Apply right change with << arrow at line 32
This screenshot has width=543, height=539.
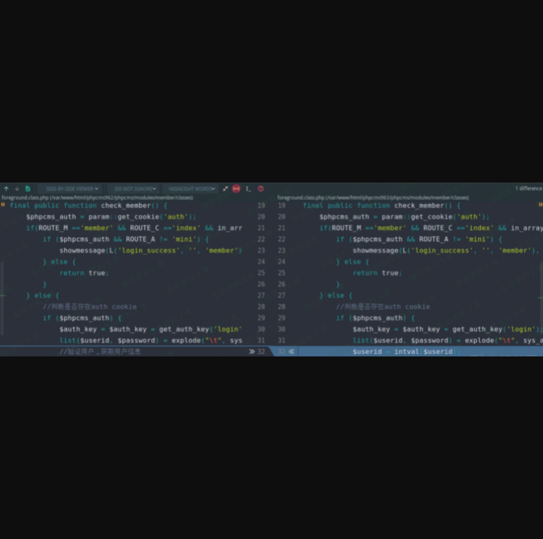pyautogui.click(x=291, y=351)
